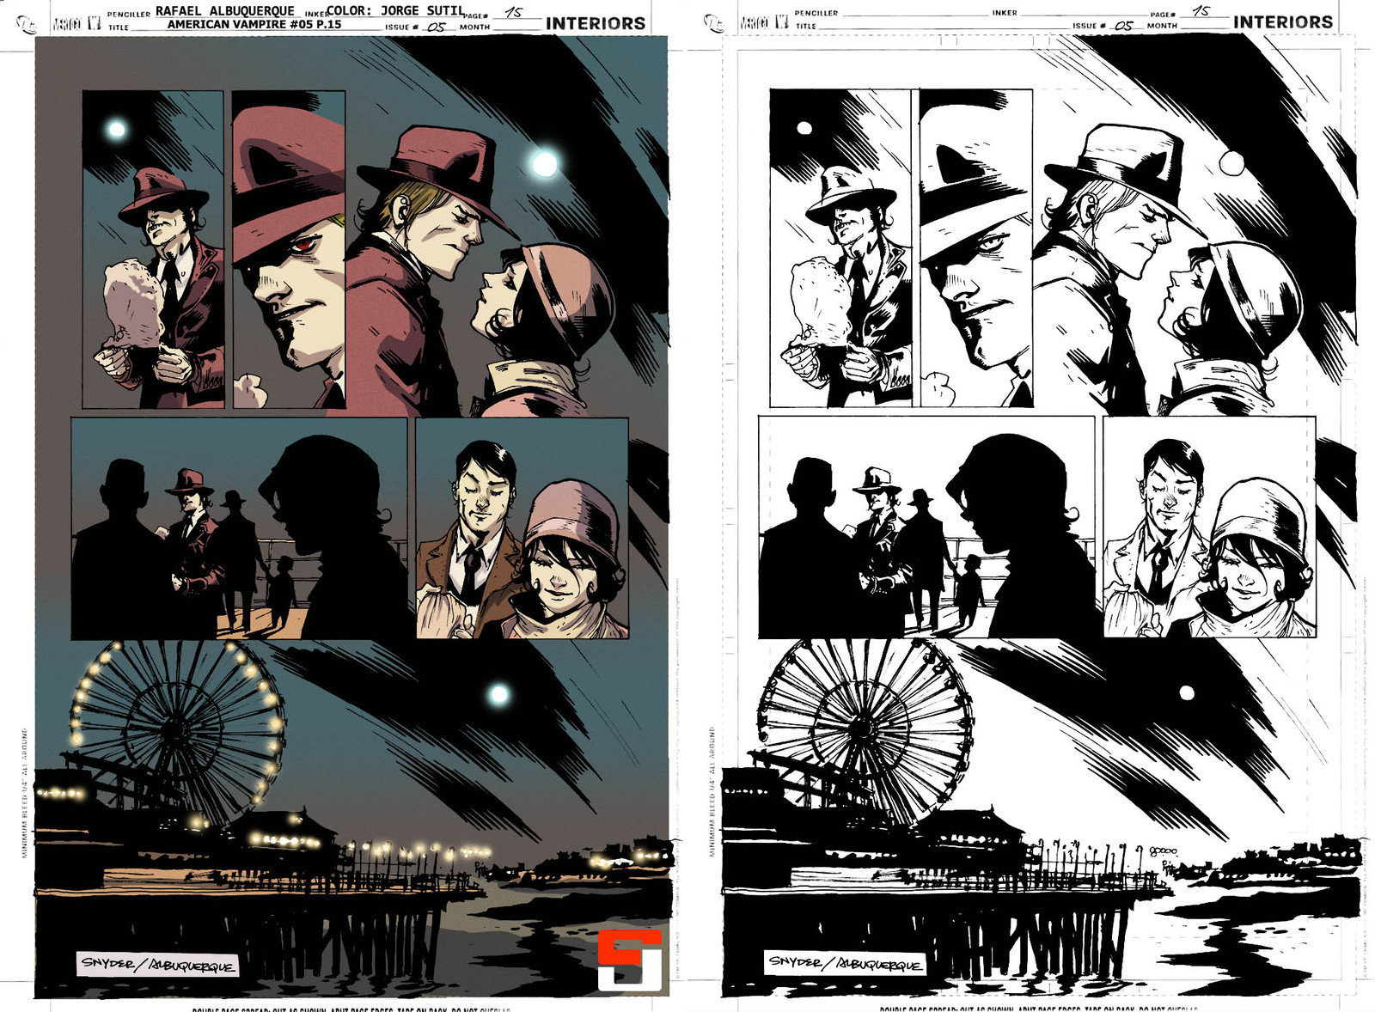The height and width of the screenshot is (1012, 1375).
Task: Click "INTERIORS" heading on the colored page
Action: (x=596, y=24)
